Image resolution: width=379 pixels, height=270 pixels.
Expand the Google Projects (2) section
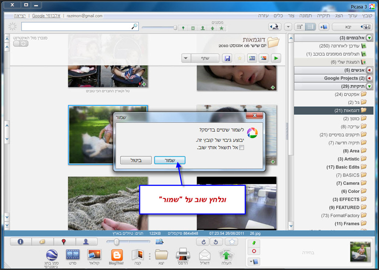click(369, 78)
